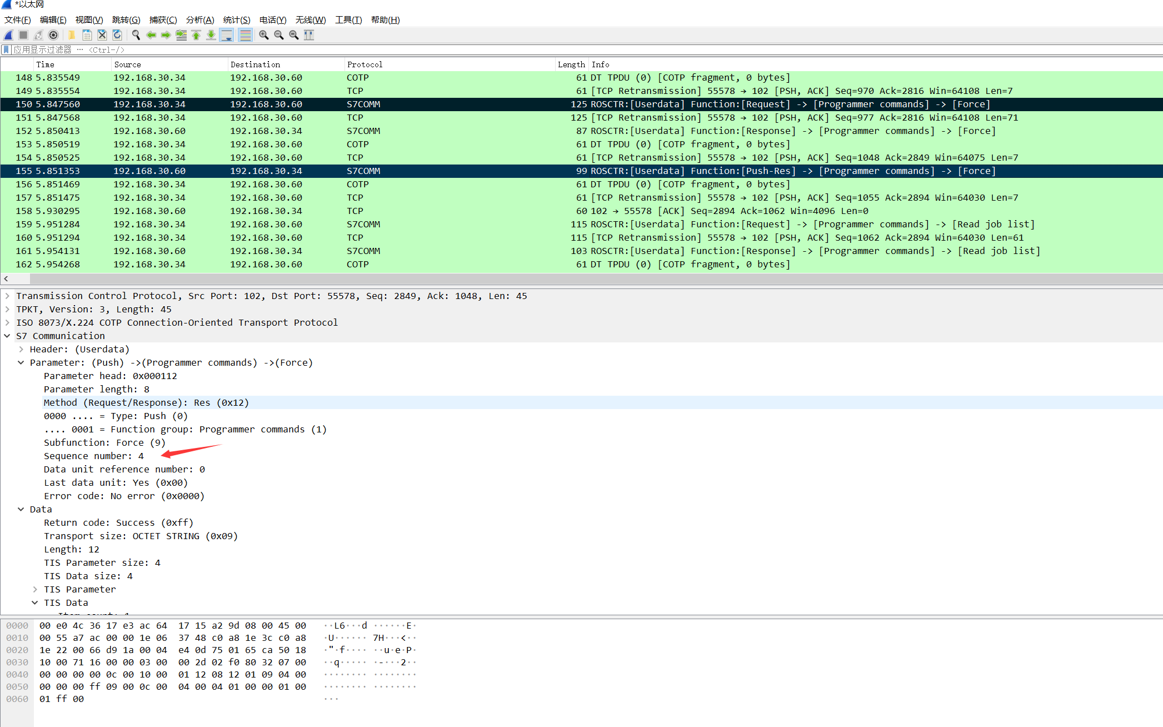Open the 分析(A) menu
1163x727 pixels.
tap(199, 20)
